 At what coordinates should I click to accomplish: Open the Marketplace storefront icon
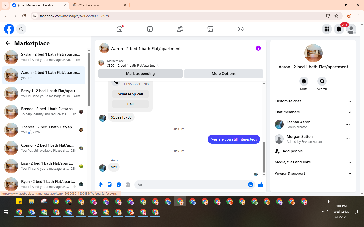click(x=210, y=29)
